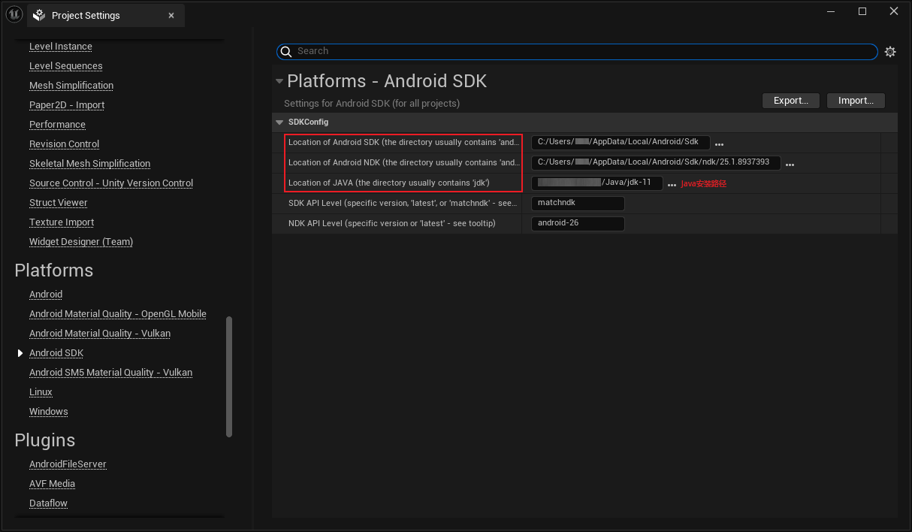Open Skeletal Mesh Simplification settings
The image size is (912, 532).
pos(89,164)
